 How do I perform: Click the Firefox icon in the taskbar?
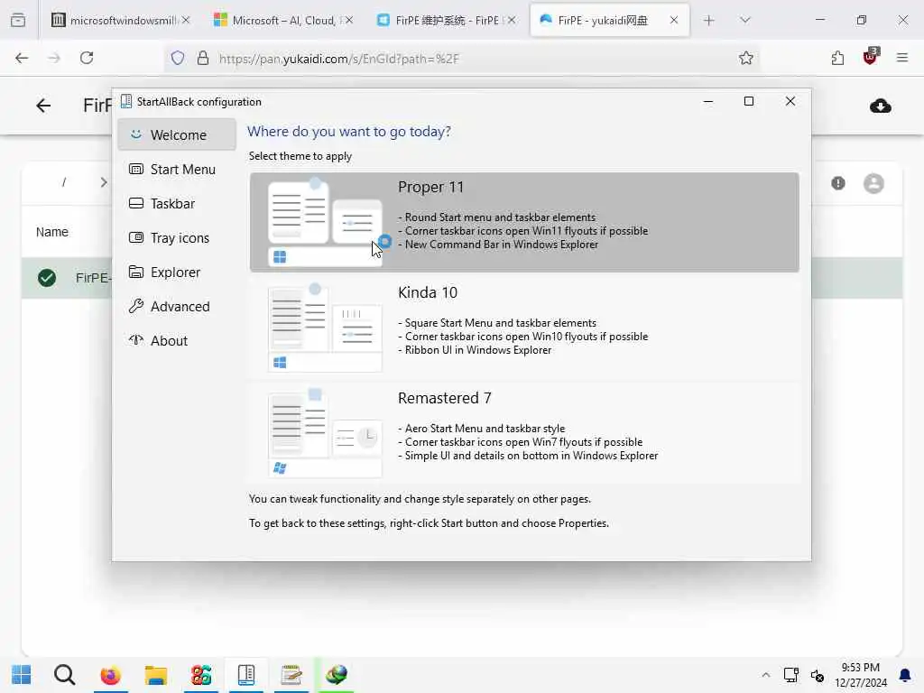click(x=110, y=675)
